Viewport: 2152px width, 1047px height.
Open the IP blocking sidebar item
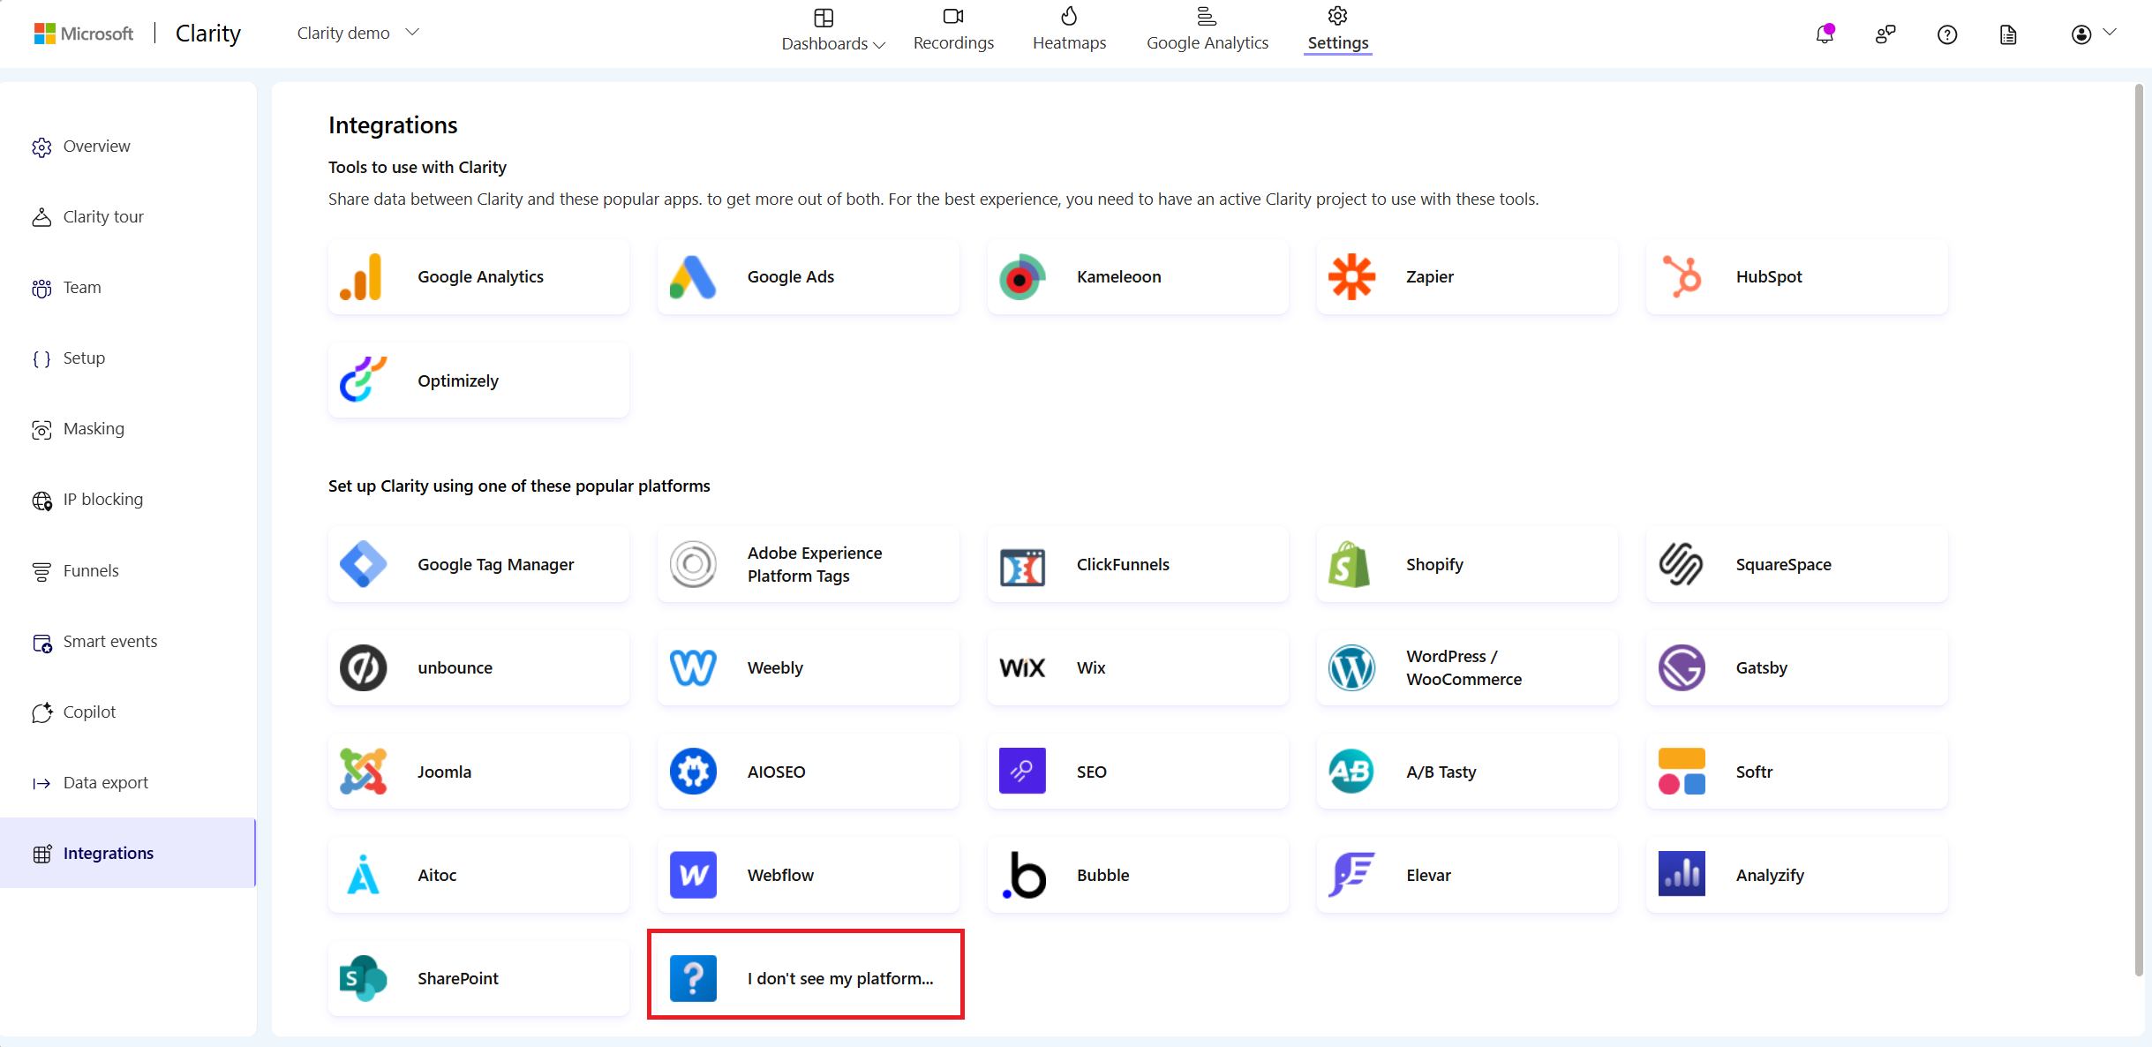tap(102, 499)
